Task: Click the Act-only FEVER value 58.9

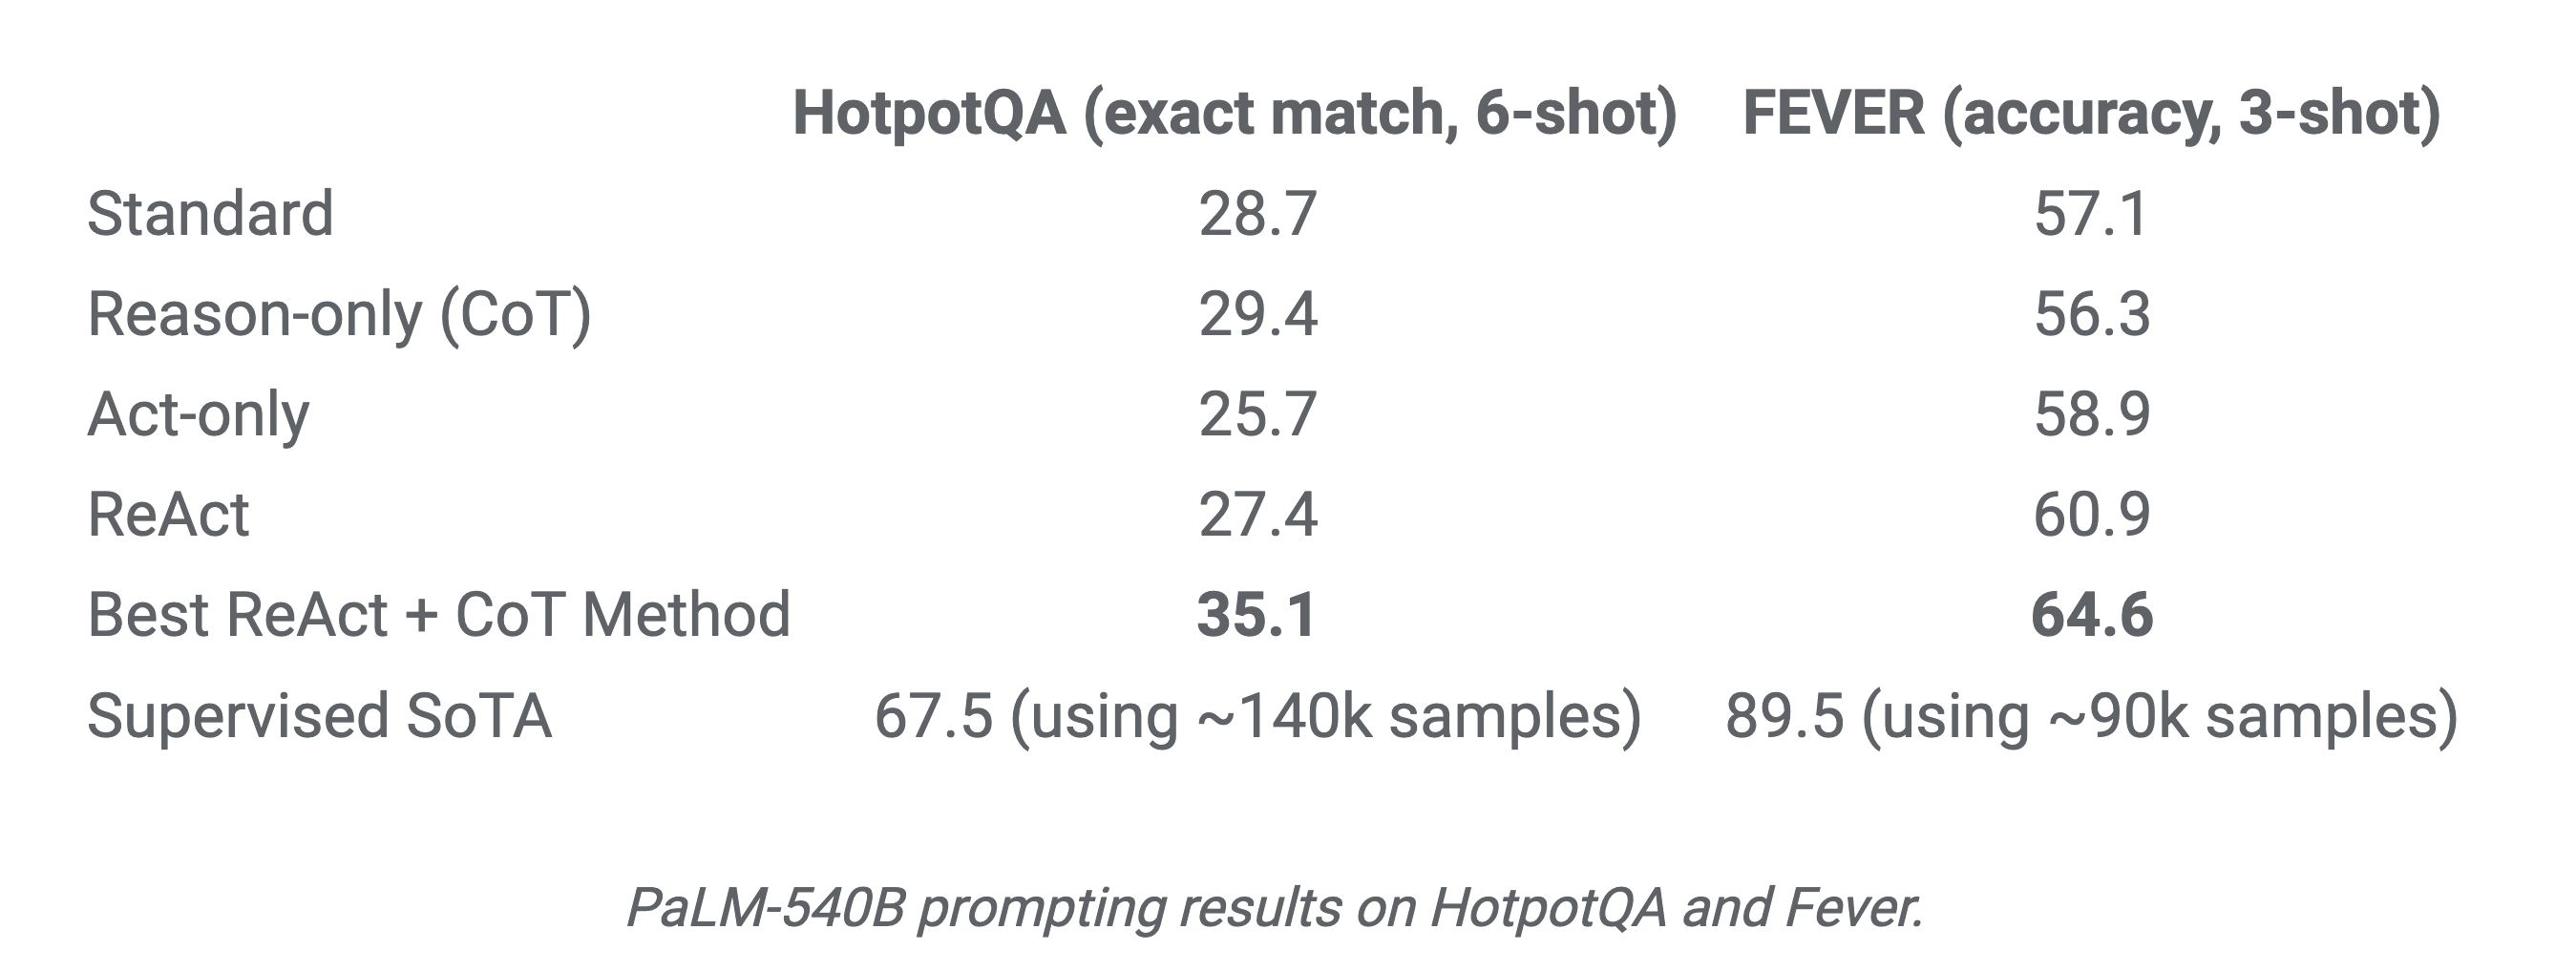Action: tap(2091, 415)
